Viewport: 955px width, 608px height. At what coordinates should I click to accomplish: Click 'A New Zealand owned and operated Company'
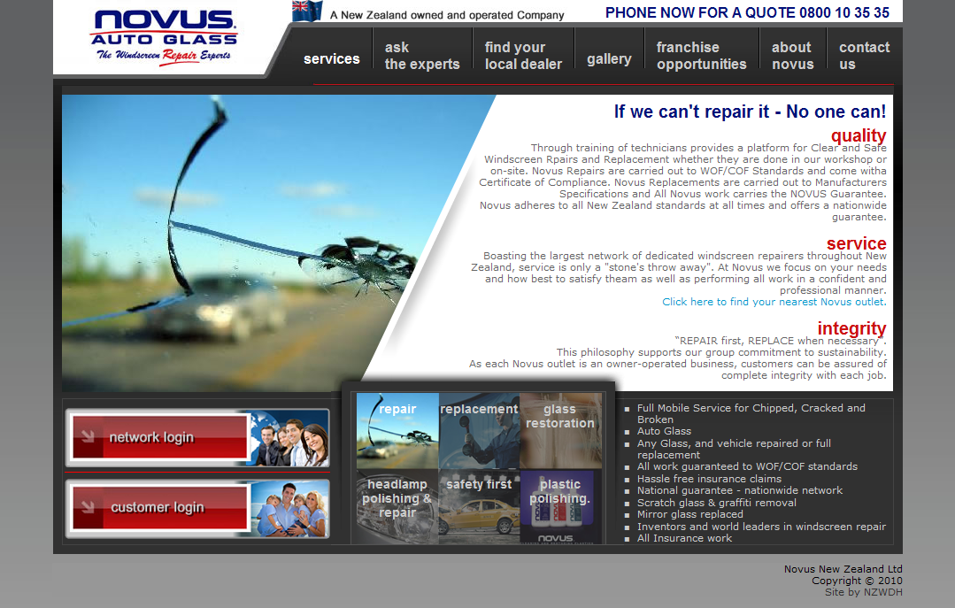[x=447, y=15]
